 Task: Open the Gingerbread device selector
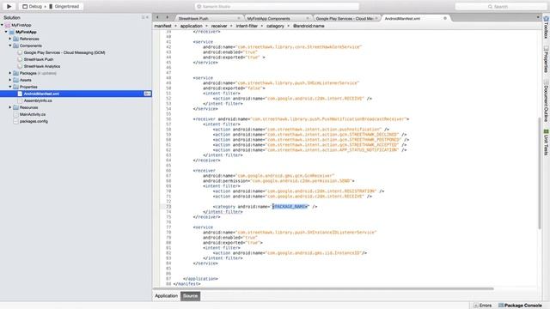click(x=64, y=6)
